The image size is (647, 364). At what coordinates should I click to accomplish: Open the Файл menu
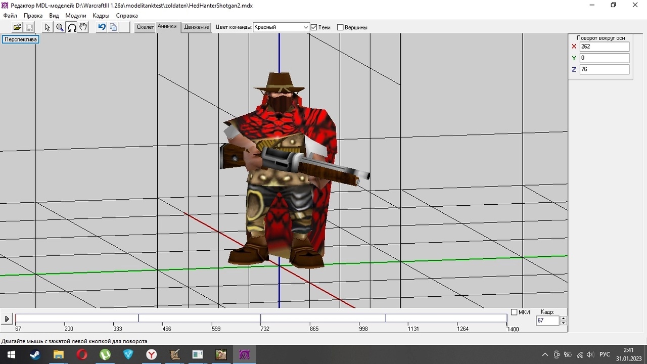point(10,16)
